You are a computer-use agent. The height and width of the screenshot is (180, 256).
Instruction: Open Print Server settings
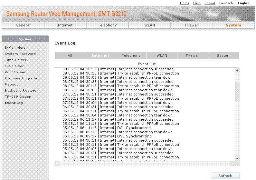[x=15, y=72]
